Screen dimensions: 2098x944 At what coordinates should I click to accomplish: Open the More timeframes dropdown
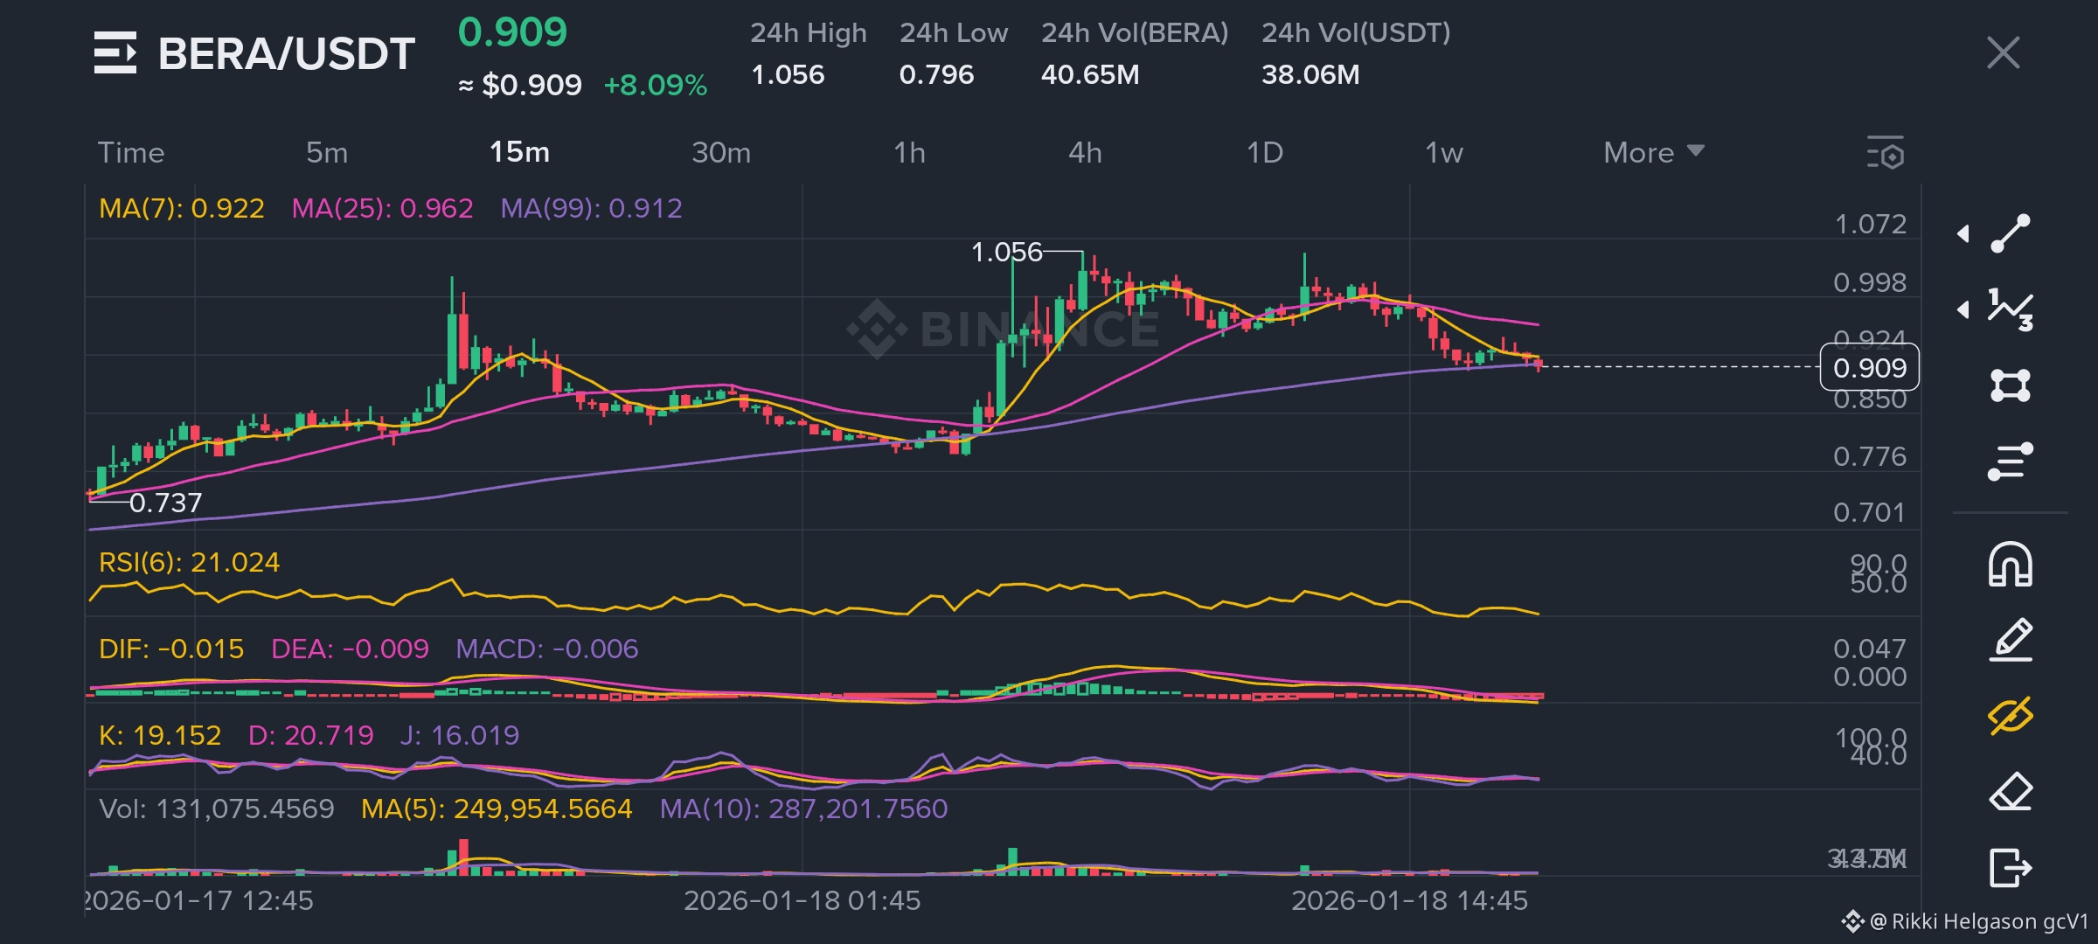1653,153
